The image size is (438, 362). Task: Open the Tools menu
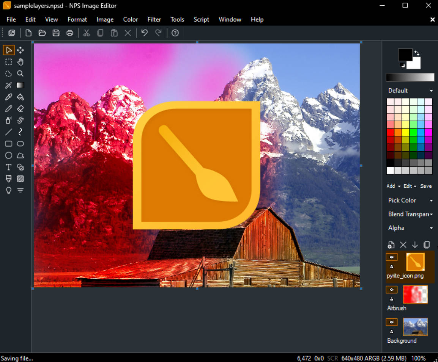pyautogui.click(x=177, y=20)
